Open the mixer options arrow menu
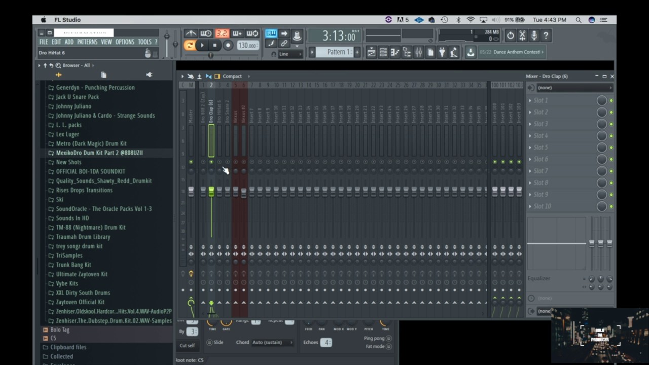Image resolution: width=649 pixels, height=365 pixels. pyautogui.click(x=183, y=77)
